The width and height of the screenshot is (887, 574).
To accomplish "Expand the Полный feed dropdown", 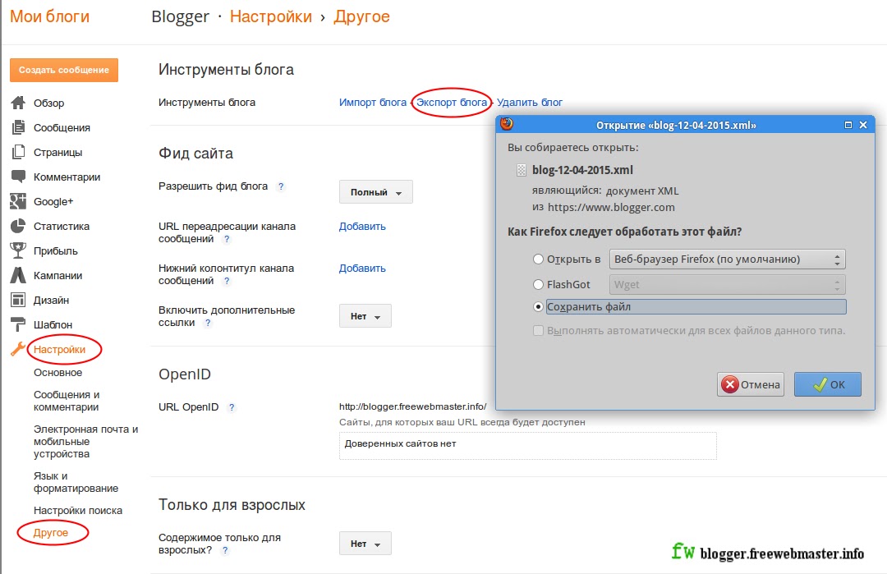I will pyautogui.click(x=375, y=191).
